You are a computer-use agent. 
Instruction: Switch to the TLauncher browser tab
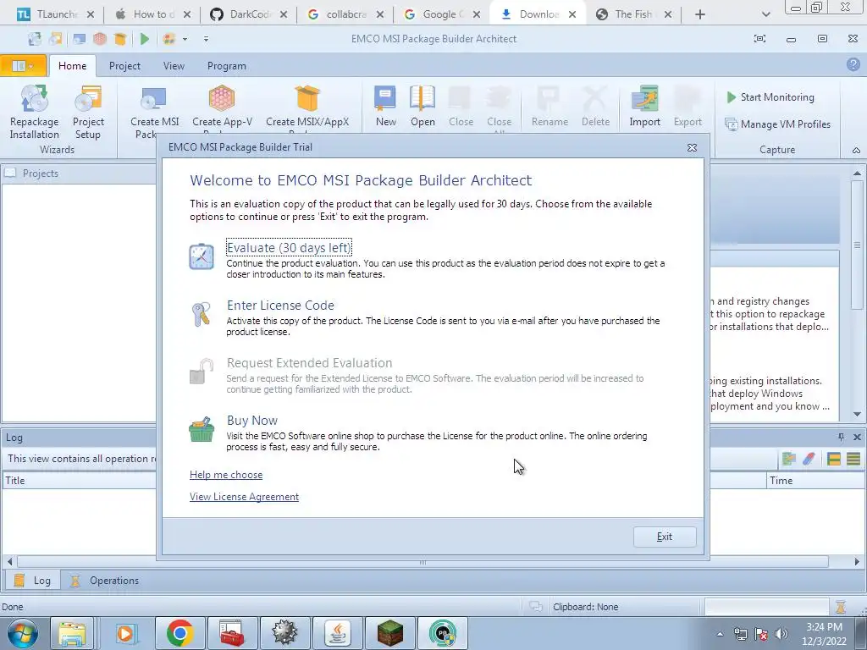click(57, 14)
